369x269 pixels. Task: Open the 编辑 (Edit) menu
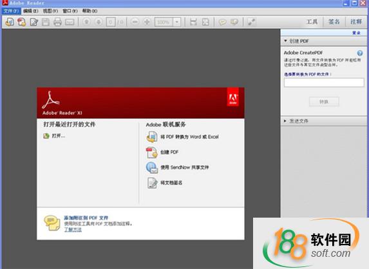click(31, 11)
